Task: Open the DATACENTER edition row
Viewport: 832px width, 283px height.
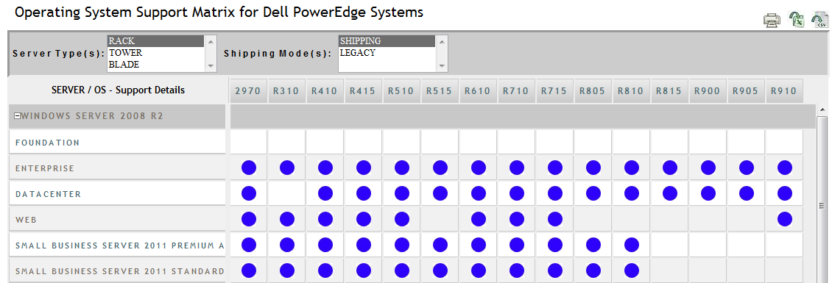Action: point(117,194)
